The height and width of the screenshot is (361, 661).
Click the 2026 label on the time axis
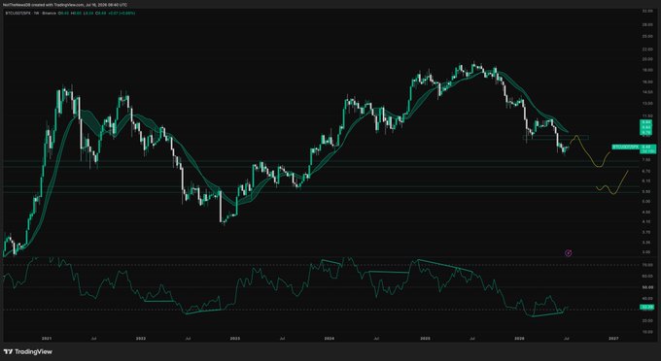[520, 338]
